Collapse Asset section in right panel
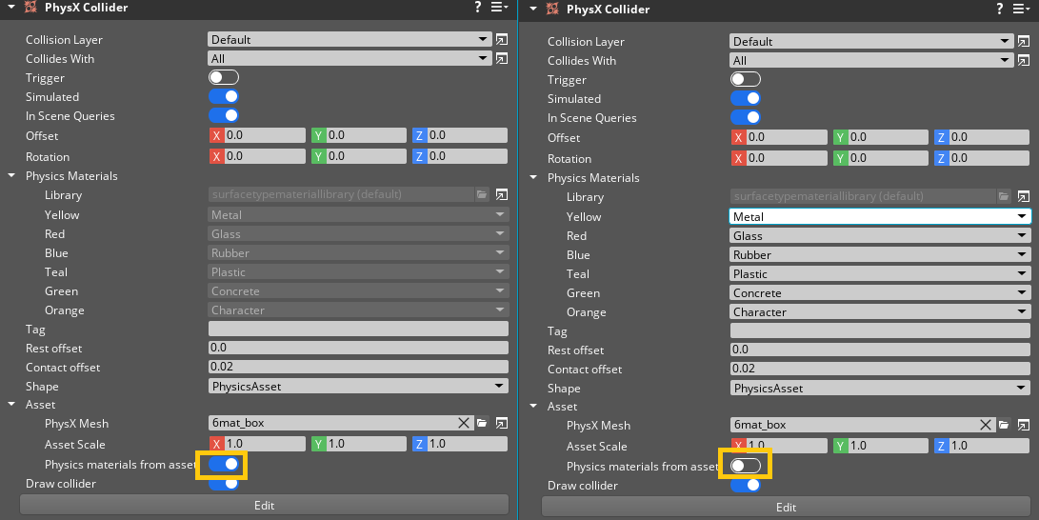 coord(533,406)
